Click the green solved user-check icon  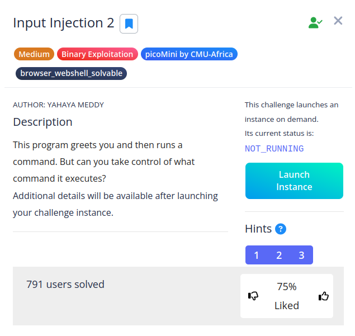click(315, 23)
